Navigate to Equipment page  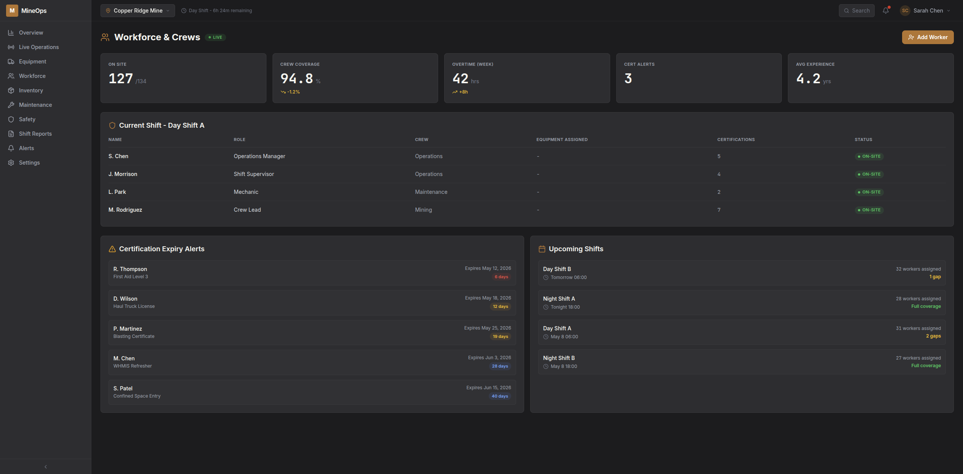coord(46,62)
